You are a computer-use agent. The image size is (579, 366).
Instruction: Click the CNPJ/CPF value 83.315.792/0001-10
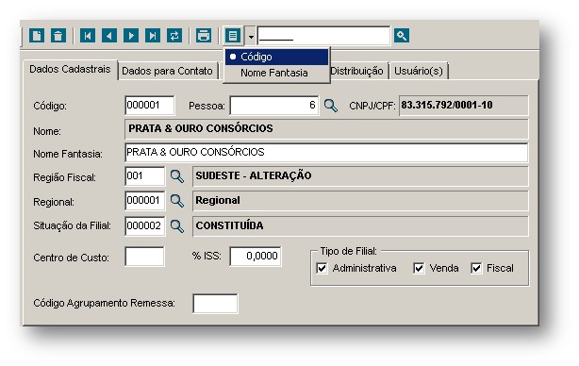[447, 106]
